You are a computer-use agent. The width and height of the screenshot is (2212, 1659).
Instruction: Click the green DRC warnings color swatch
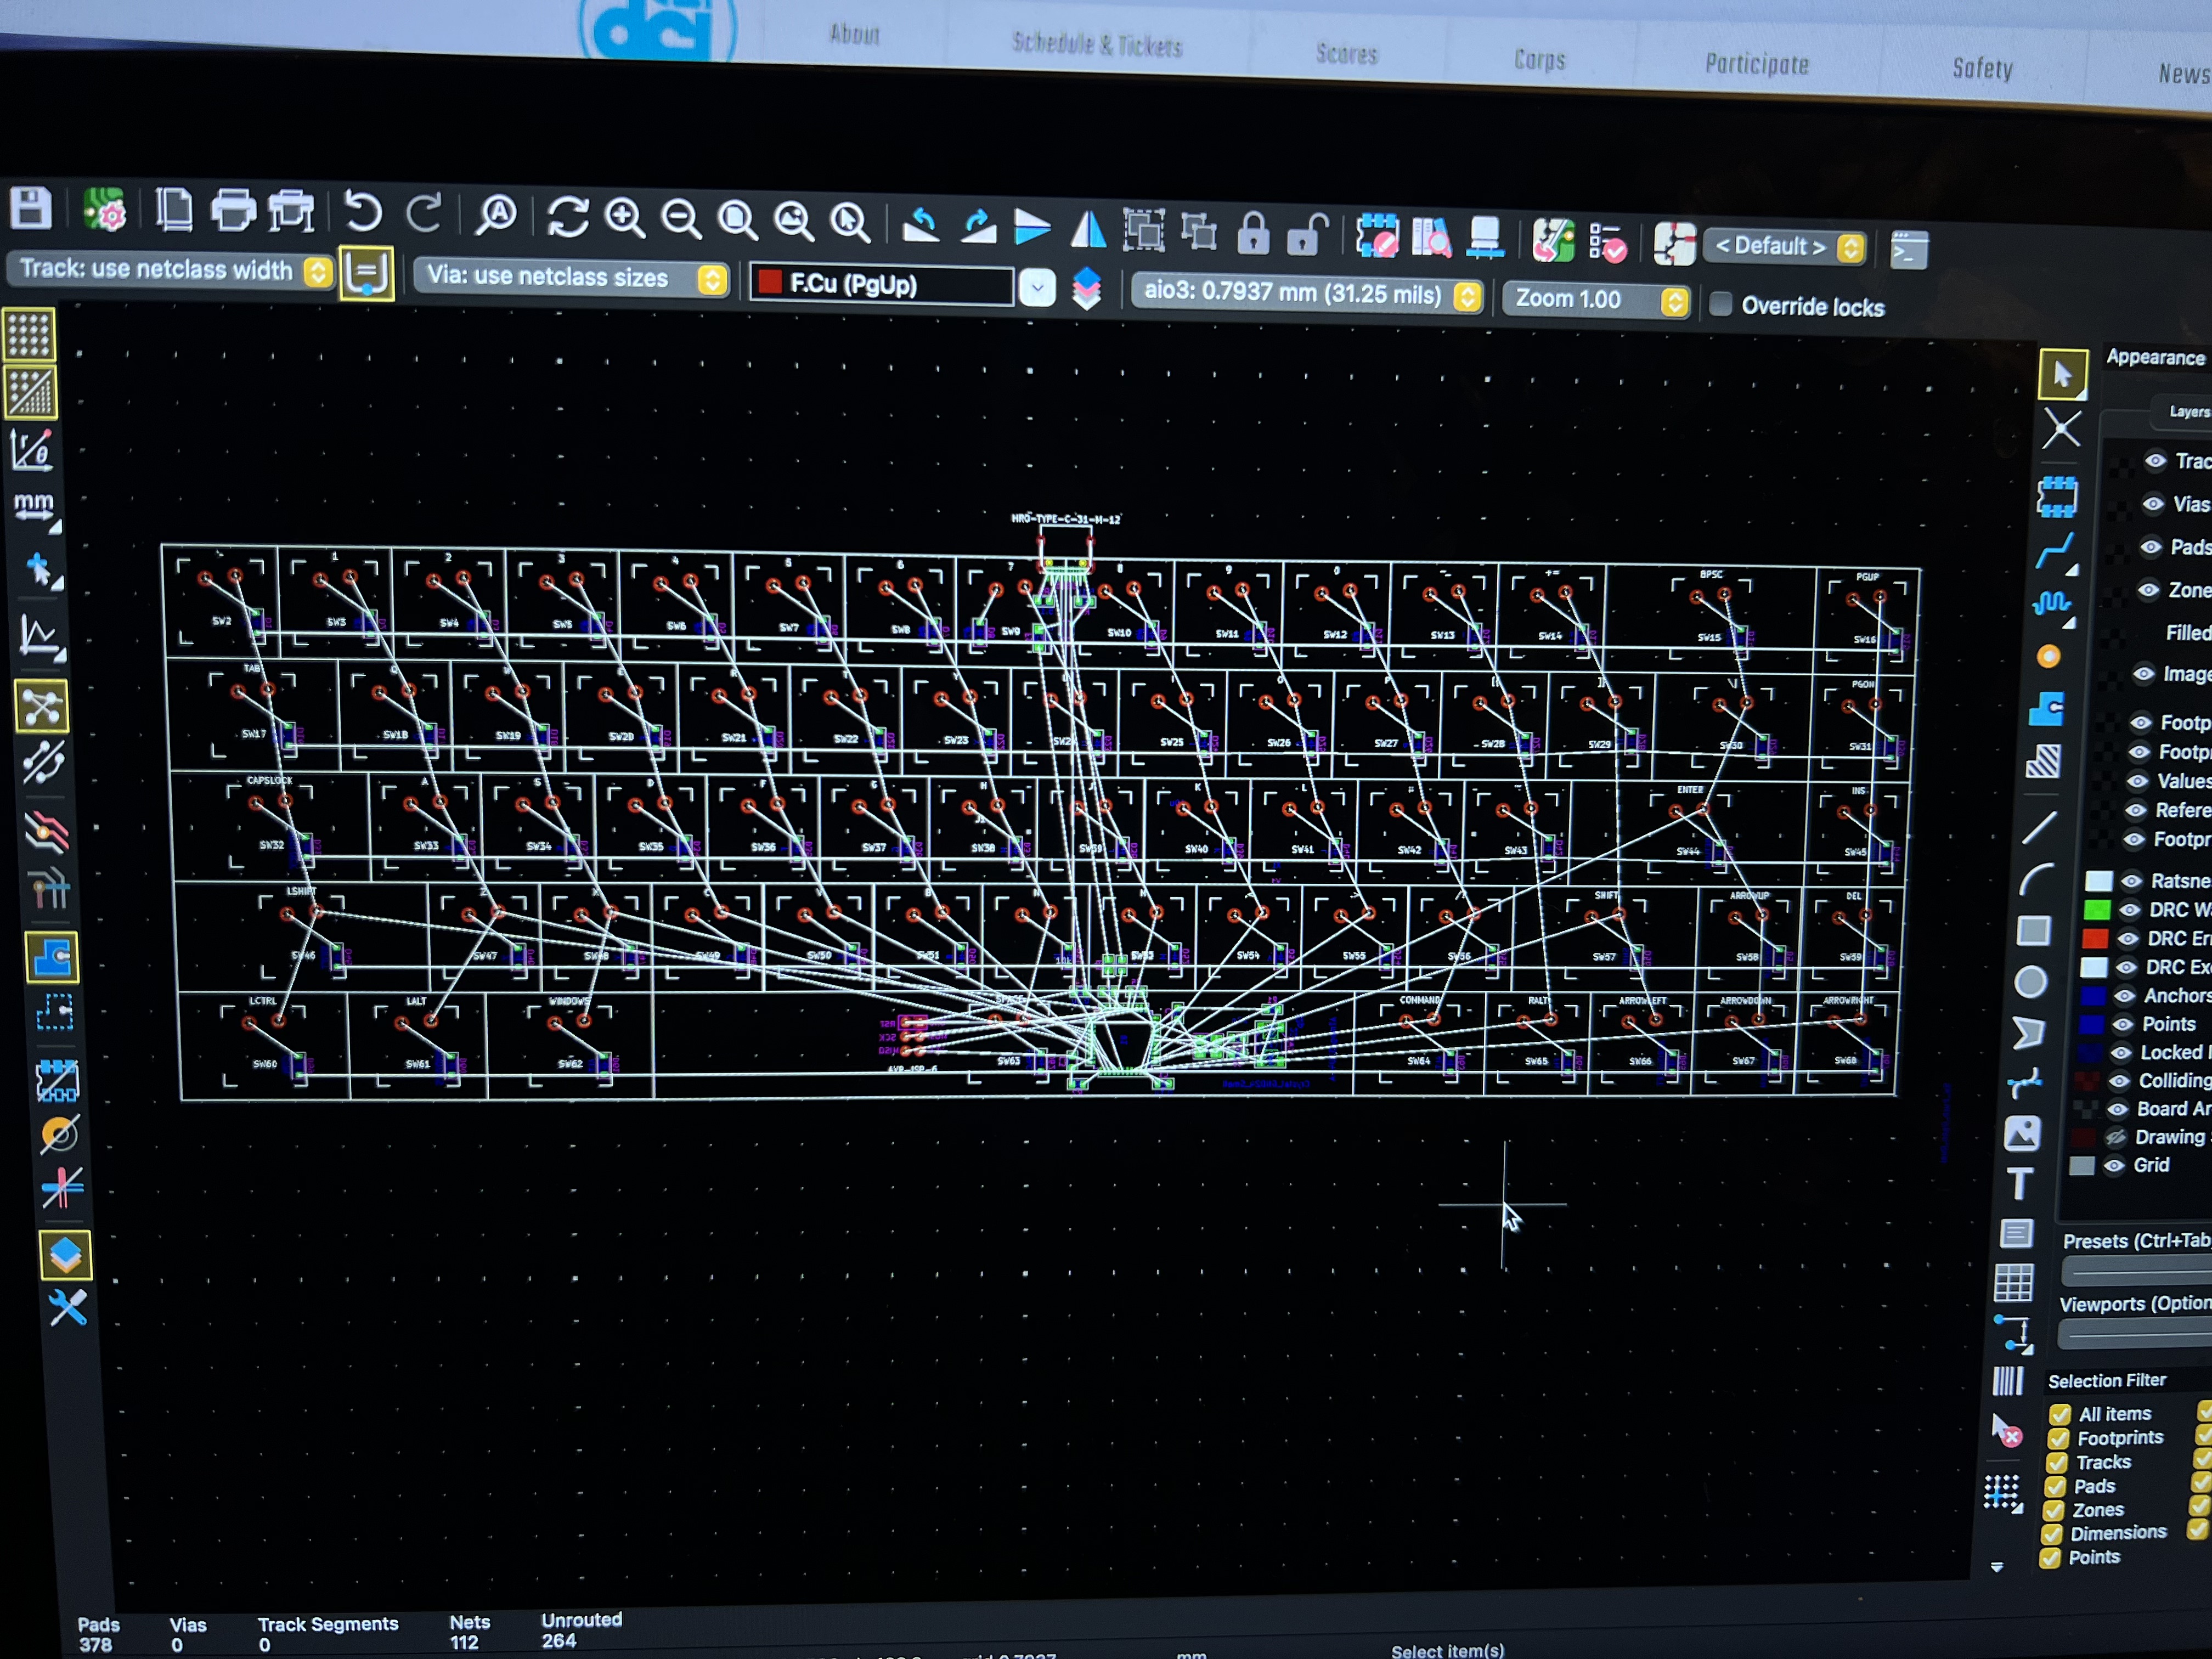2097,910
